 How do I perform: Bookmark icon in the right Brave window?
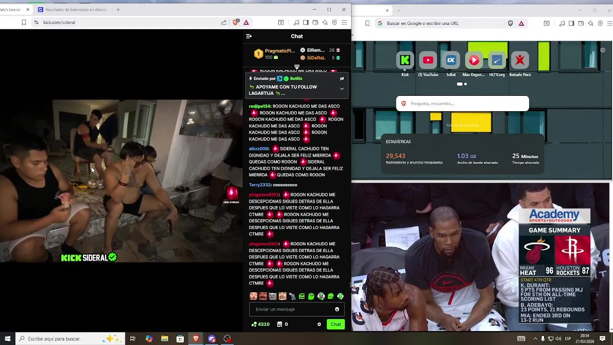point(367,23)
